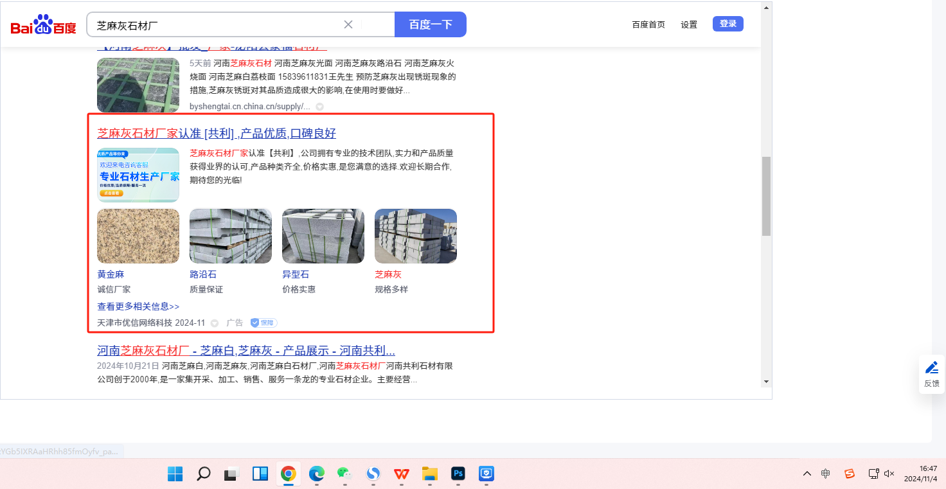
Task: Click the 价格实惠 caption
Action: (x=299, y=289)
